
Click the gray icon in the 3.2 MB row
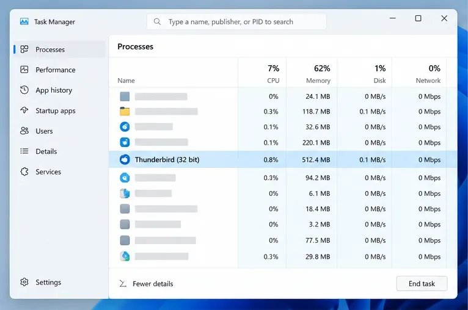125,224
